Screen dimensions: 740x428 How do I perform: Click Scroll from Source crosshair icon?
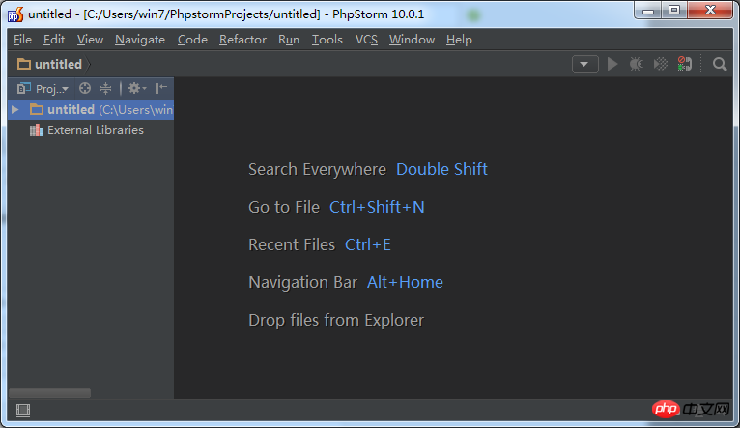click(x=85, y=88)
